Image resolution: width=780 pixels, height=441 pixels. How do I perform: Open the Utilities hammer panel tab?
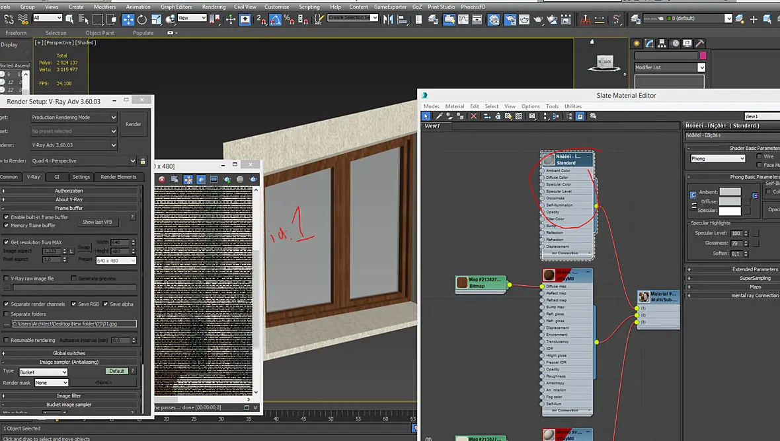[x=699, y=44]
